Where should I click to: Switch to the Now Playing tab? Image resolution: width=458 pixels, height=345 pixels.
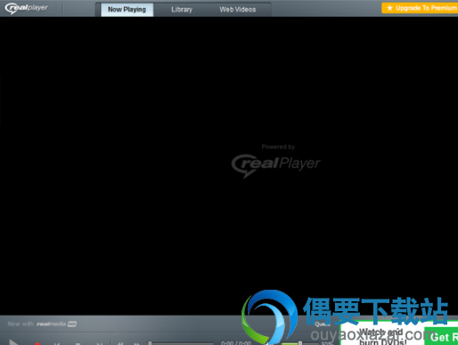pos(127,10)
